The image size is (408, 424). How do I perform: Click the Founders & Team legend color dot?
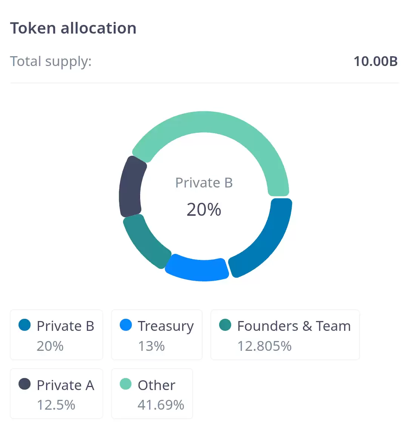(x=225, y=325)
